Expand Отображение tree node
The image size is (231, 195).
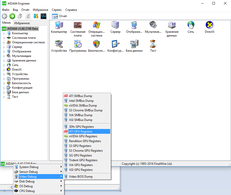[4, 52]
